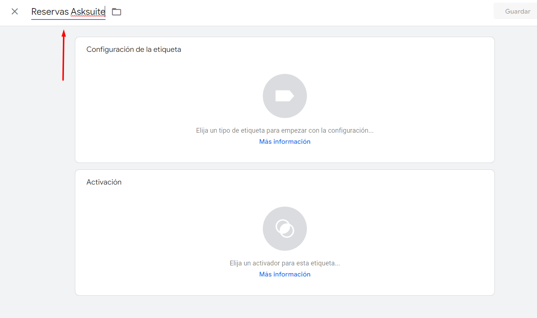Image resolution: width=537 pixels, height=318 pixels.
Task: Open the folder icon beside the tag name
Action: [117, 12]
